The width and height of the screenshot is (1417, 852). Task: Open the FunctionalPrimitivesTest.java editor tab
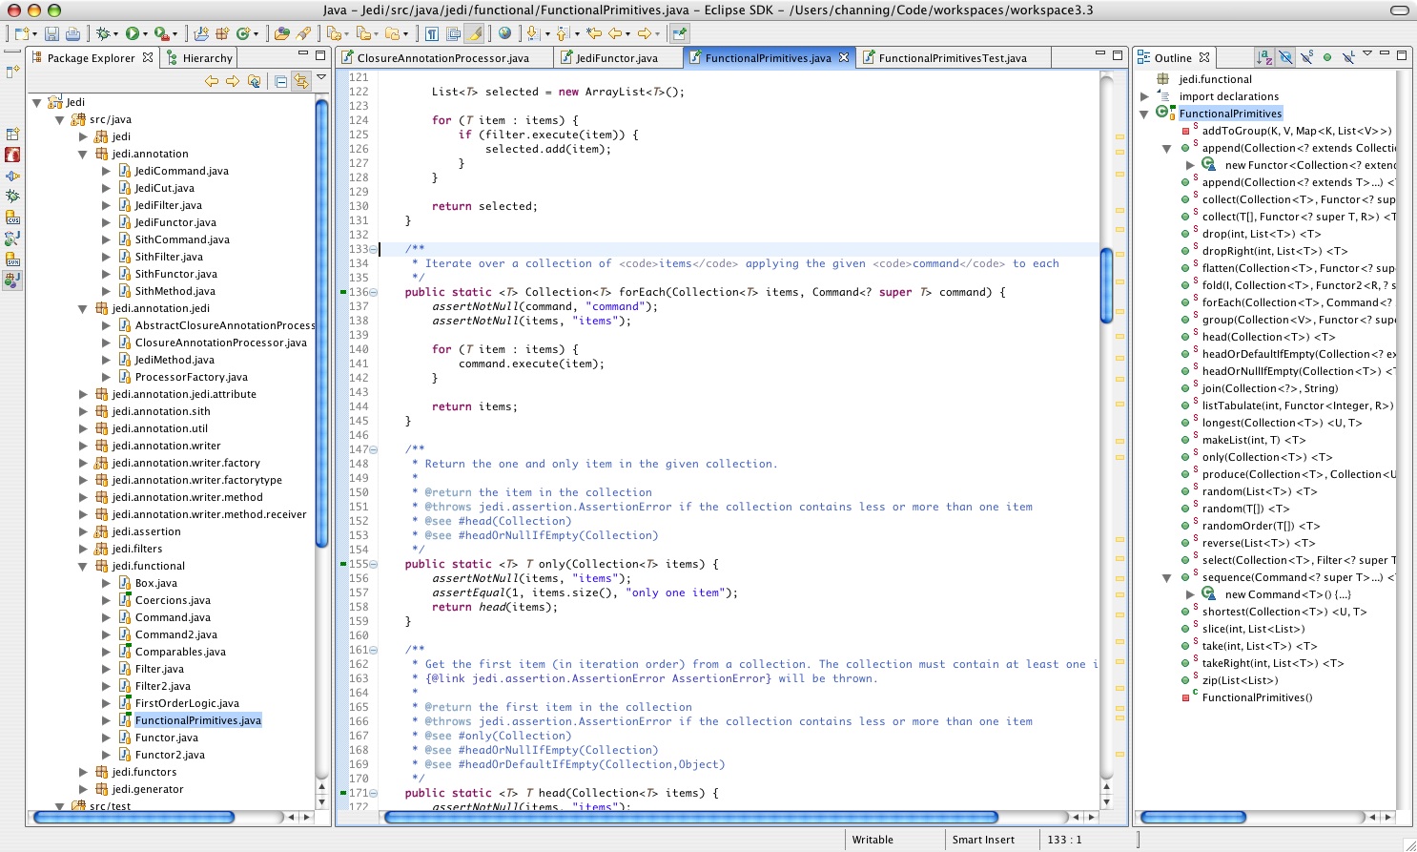[953, 58]
